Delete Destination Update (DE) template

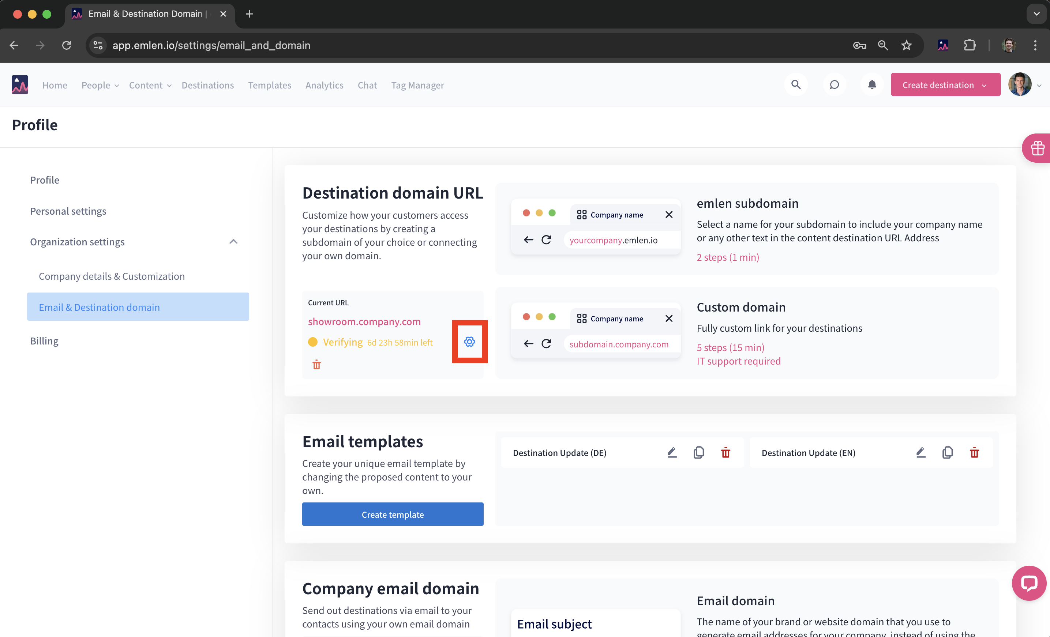click(x=725, y=452)
